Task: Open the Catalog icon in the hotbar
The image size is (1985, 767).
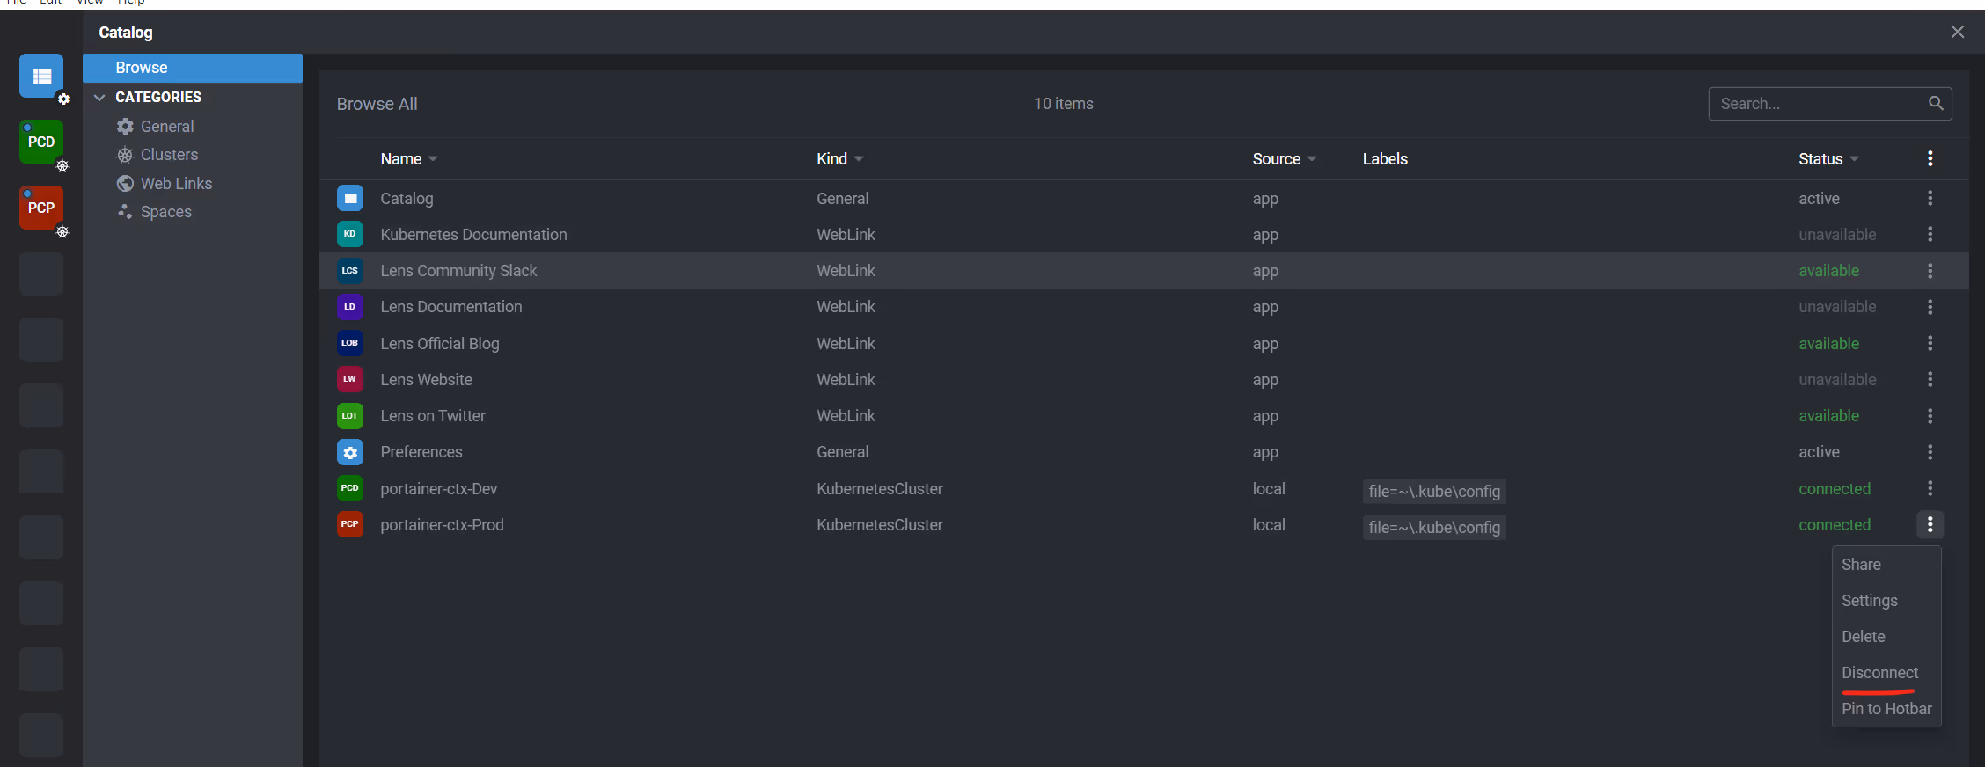Action: coord(41,76)
